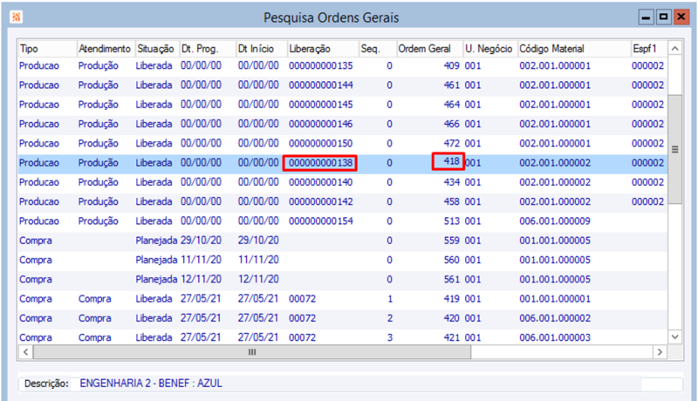Sort by the Liberação column header
The width and height of the screenshot is (698, 401).
pos(323,49)
